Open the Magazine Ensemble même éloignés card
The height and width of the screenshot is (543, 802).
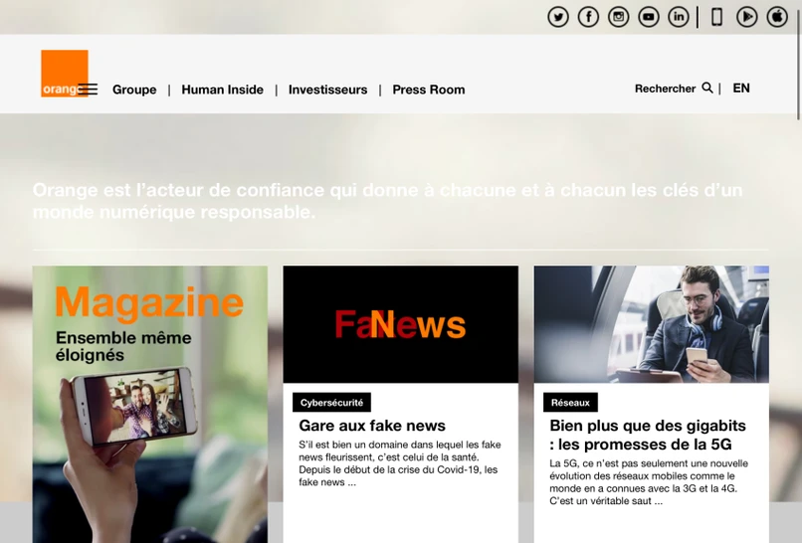click(150, 404)
